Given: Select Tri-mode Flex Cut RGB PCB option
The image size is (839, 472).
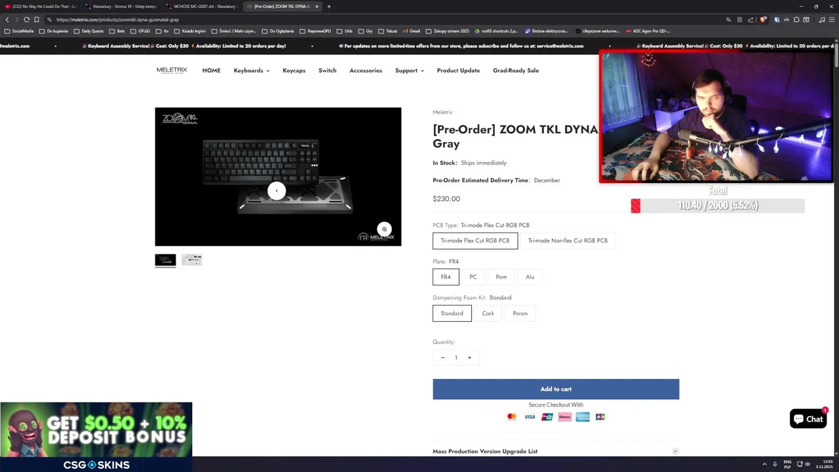Looking at the screenshot, I should coord(475,241).
